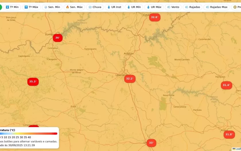Switch to Sen. Máx variable
The width and height of the screenshot is (241, 151).
point(74,7)
